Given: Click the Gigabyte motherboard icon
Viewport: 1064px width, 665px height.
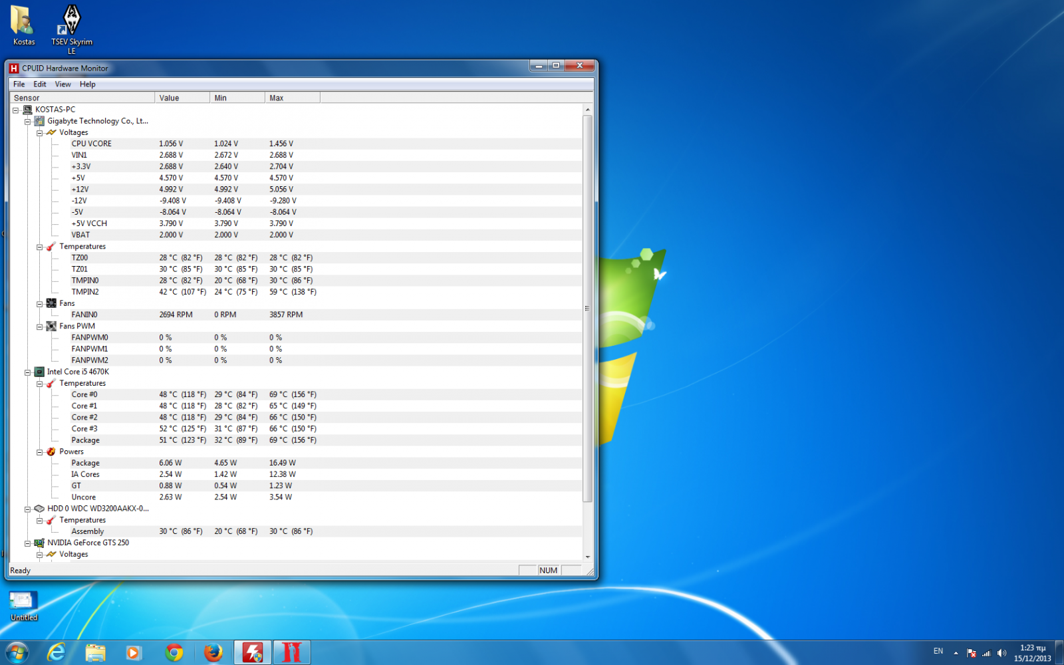Looking at the screenshot, I should tap(39, 121).
